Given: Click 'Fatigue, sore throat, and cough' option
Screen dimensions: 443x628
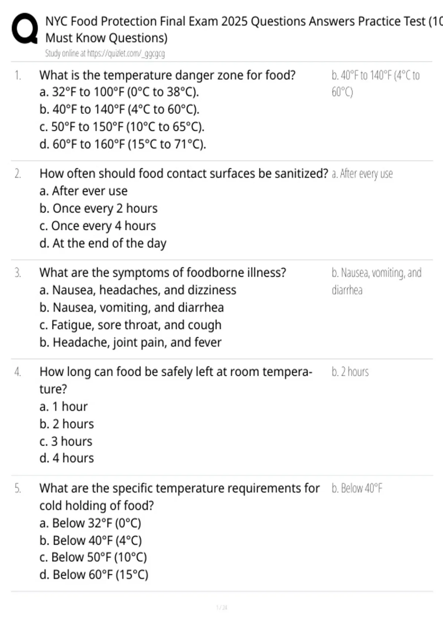Looking at the screenshot, I should click(x=130, y=325).
